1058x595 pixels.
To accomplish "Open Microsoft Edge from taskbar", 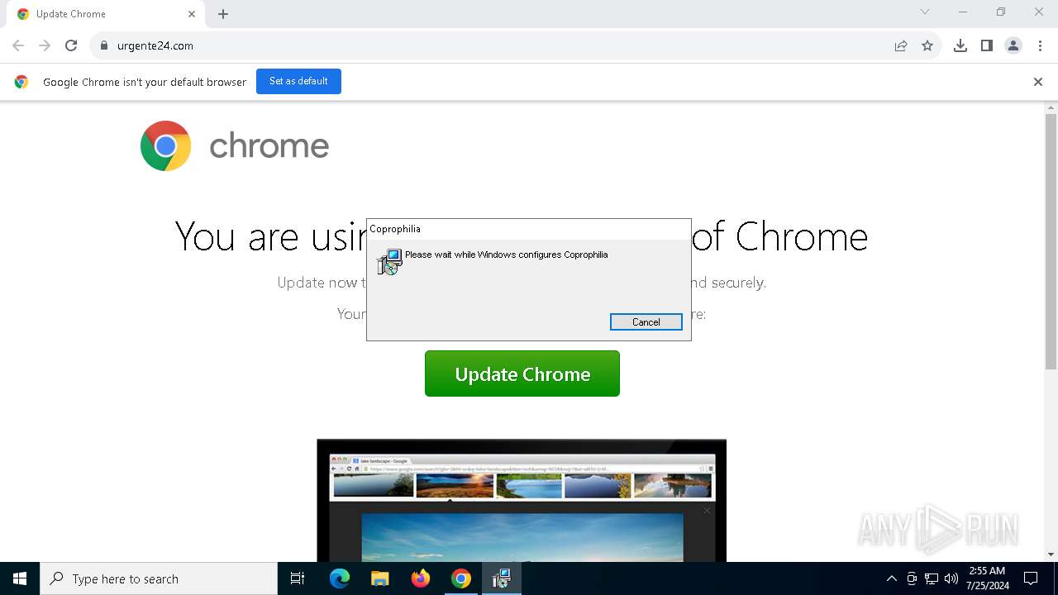I will point(340,578).
